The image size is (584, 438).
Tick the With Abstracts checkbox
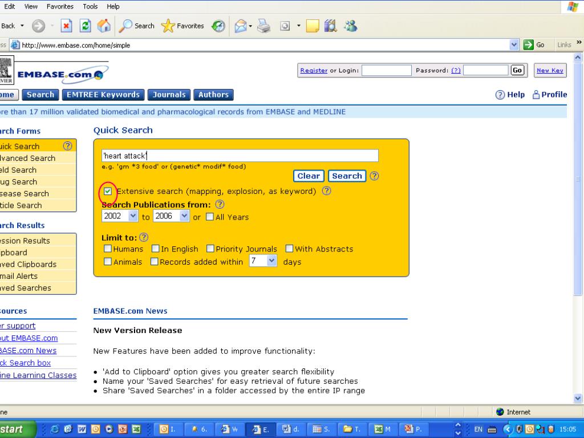[289, 249]
